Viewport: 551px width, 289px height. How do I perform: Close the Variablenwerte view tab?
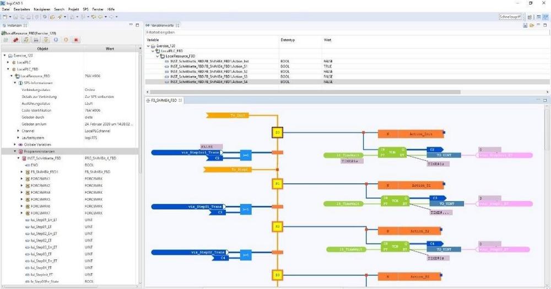point(178,25)
